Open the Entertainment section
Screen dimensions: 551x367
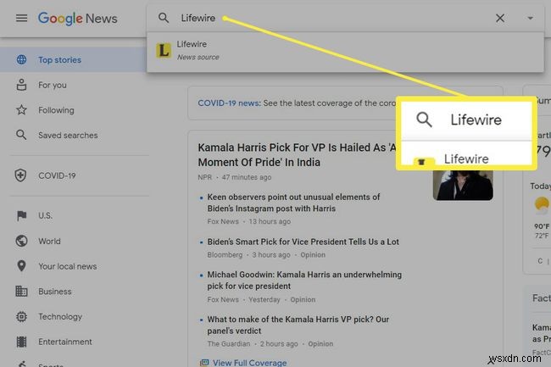[x=65, y=342]
